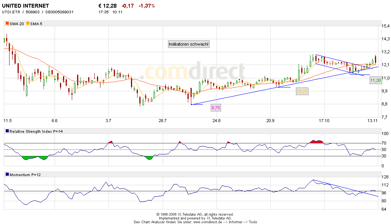Click the date axis label 11.5
The height and width of the screenshot is (224, 391).
[x=8, y=121]
